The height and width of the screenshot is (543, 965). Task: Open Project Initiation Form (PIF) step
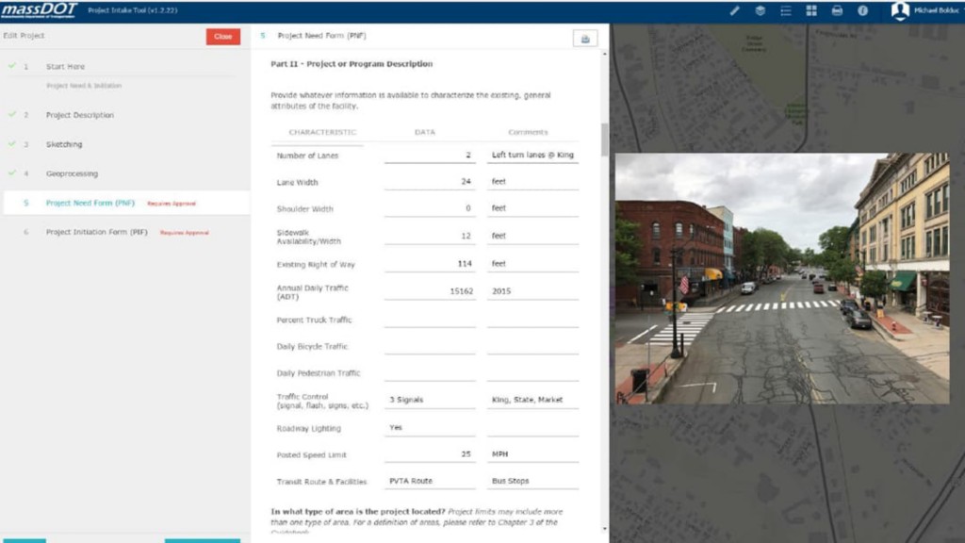[97, 232]
